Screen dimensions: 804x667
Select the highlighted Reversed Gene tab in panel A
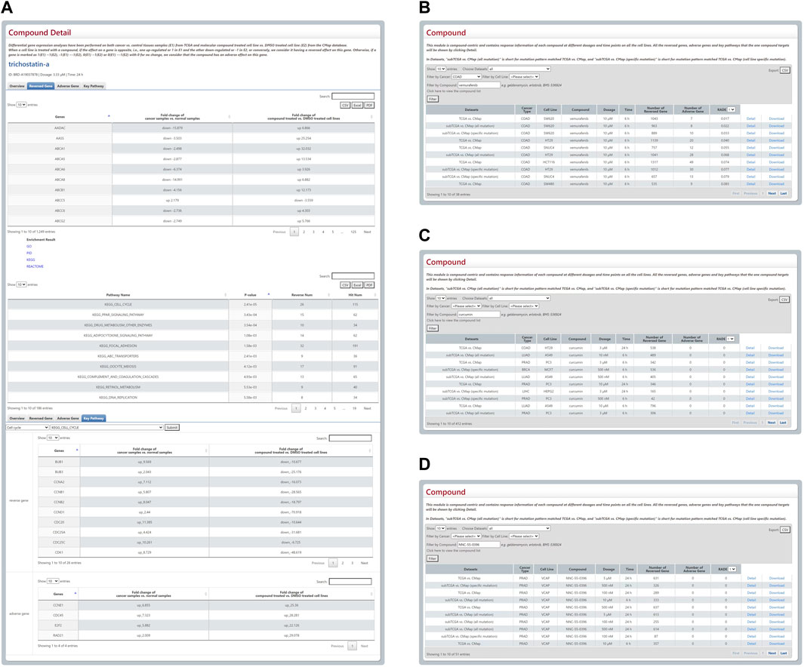coord(41,86)
